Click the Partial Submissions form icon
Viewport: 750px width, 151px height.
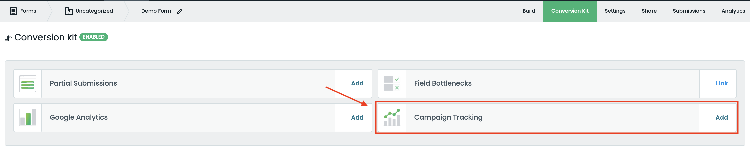point(28,84)
